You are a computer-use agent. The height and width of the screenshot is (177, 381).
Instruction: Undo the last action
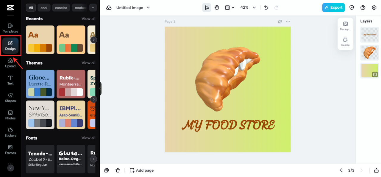pos(266,8)
